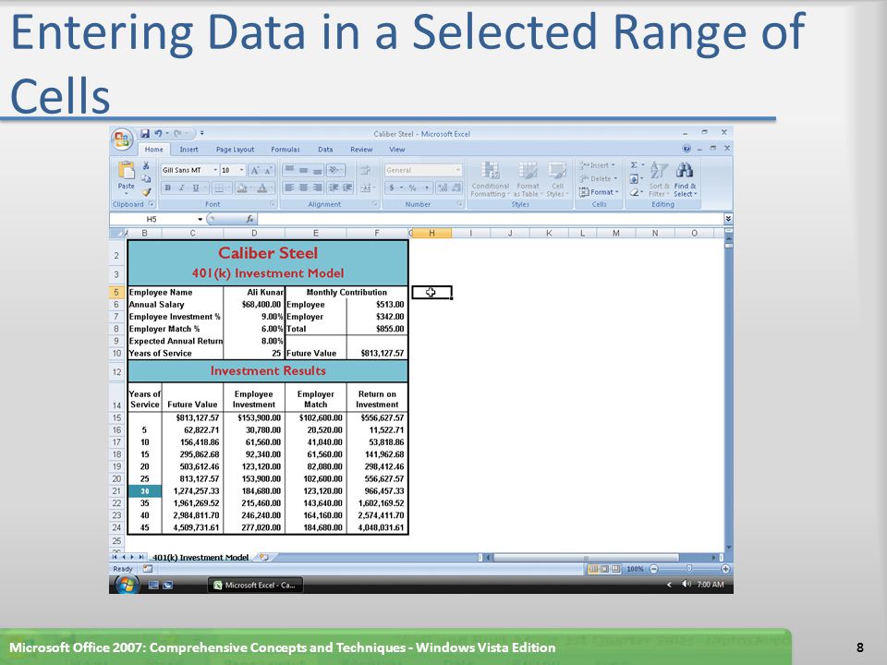Image resolution: width=887 pixels, height=665 pixels.
Task: Click Format in the Cells group
Action: pos(598,192)
